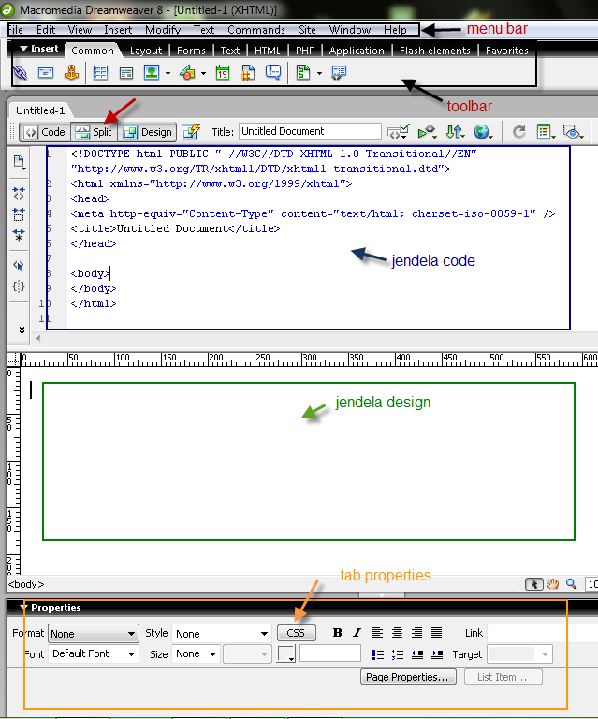Balance braces icon in coding toolbar
Viewport: 598px width, 719px height.
pos(19,286)
